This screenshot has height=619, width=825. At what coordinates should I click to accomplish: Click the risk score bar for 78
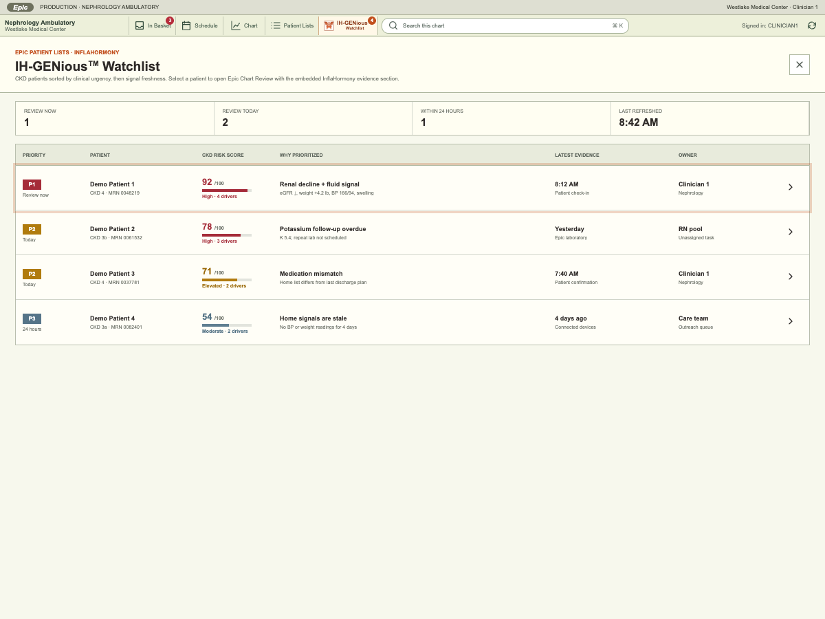point(227,235)
